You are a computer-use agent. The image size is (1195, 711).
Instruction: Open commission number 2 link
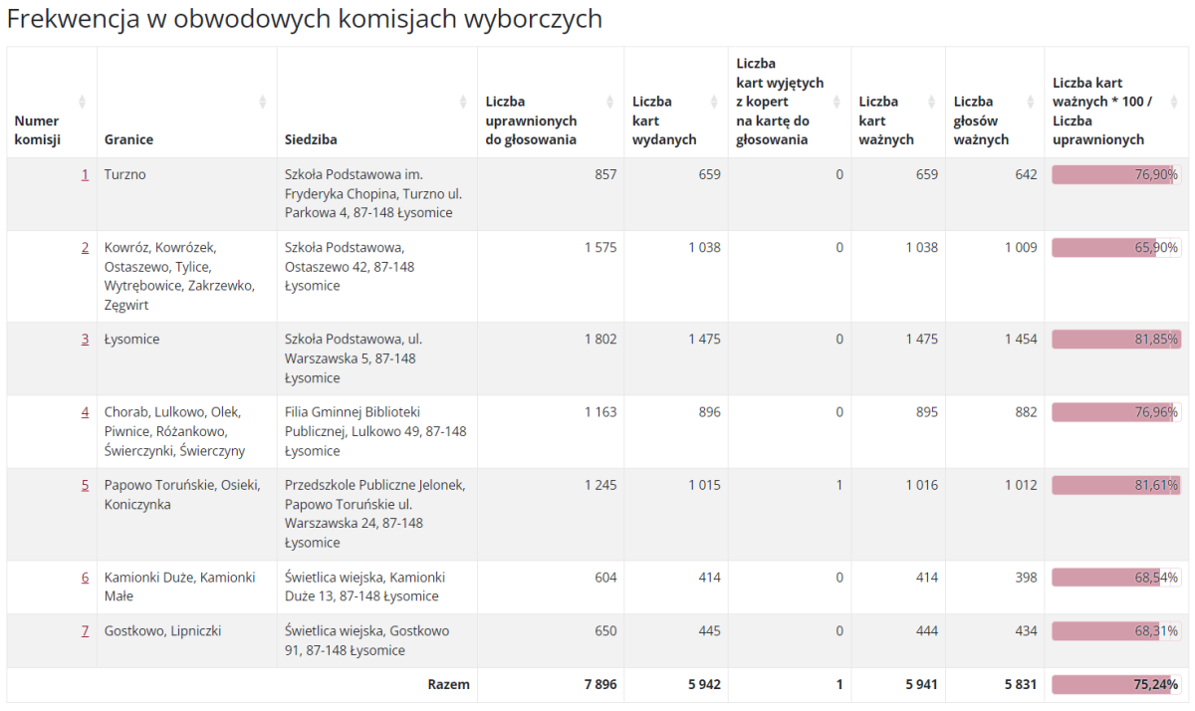85,248
